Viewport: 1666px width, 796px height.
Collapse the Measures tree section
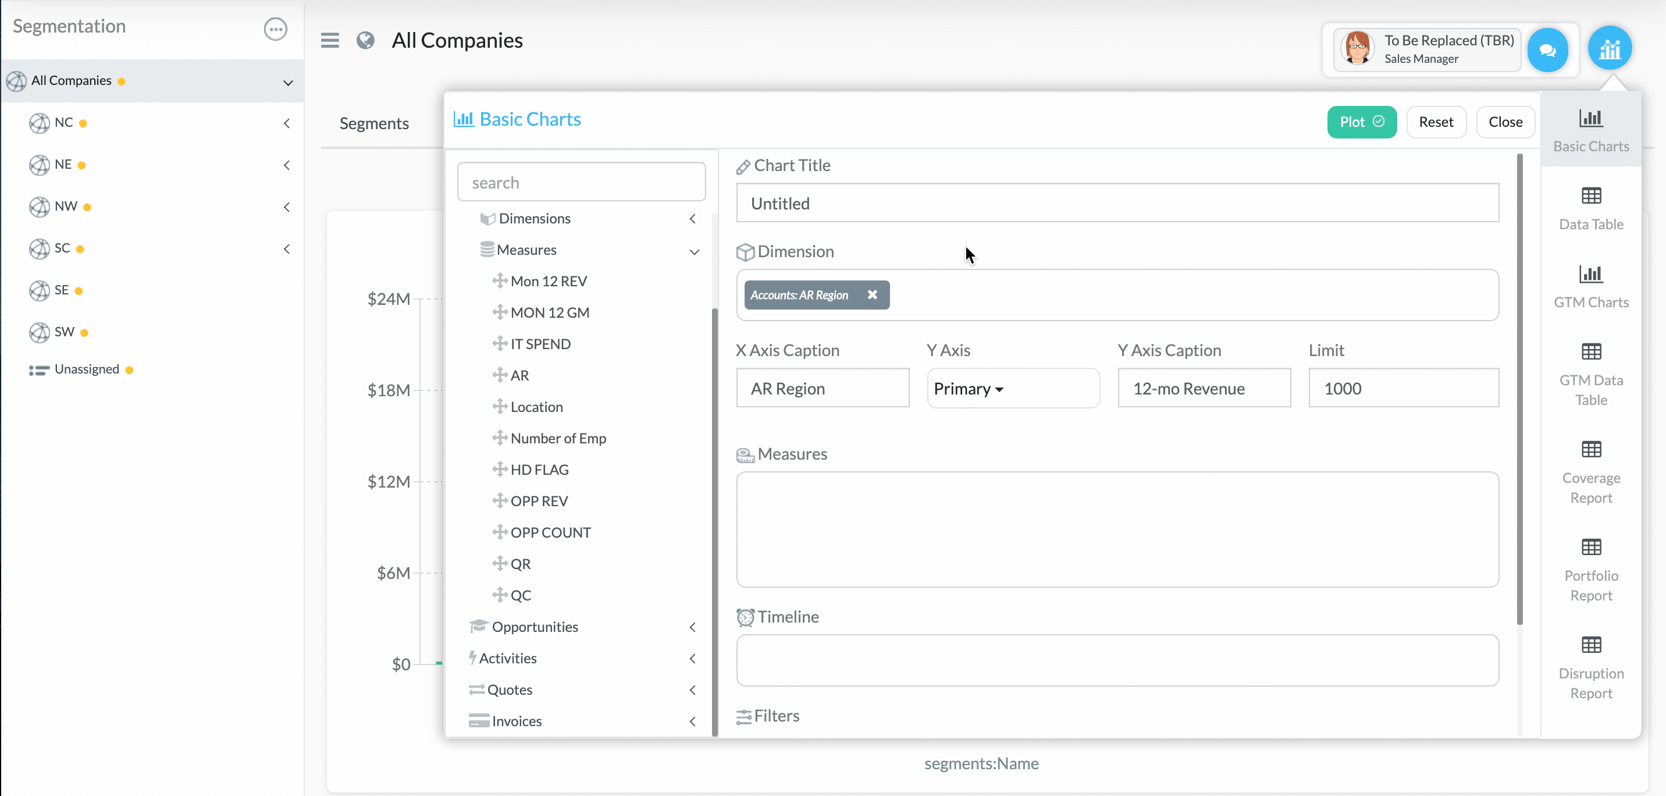(694, 251)
